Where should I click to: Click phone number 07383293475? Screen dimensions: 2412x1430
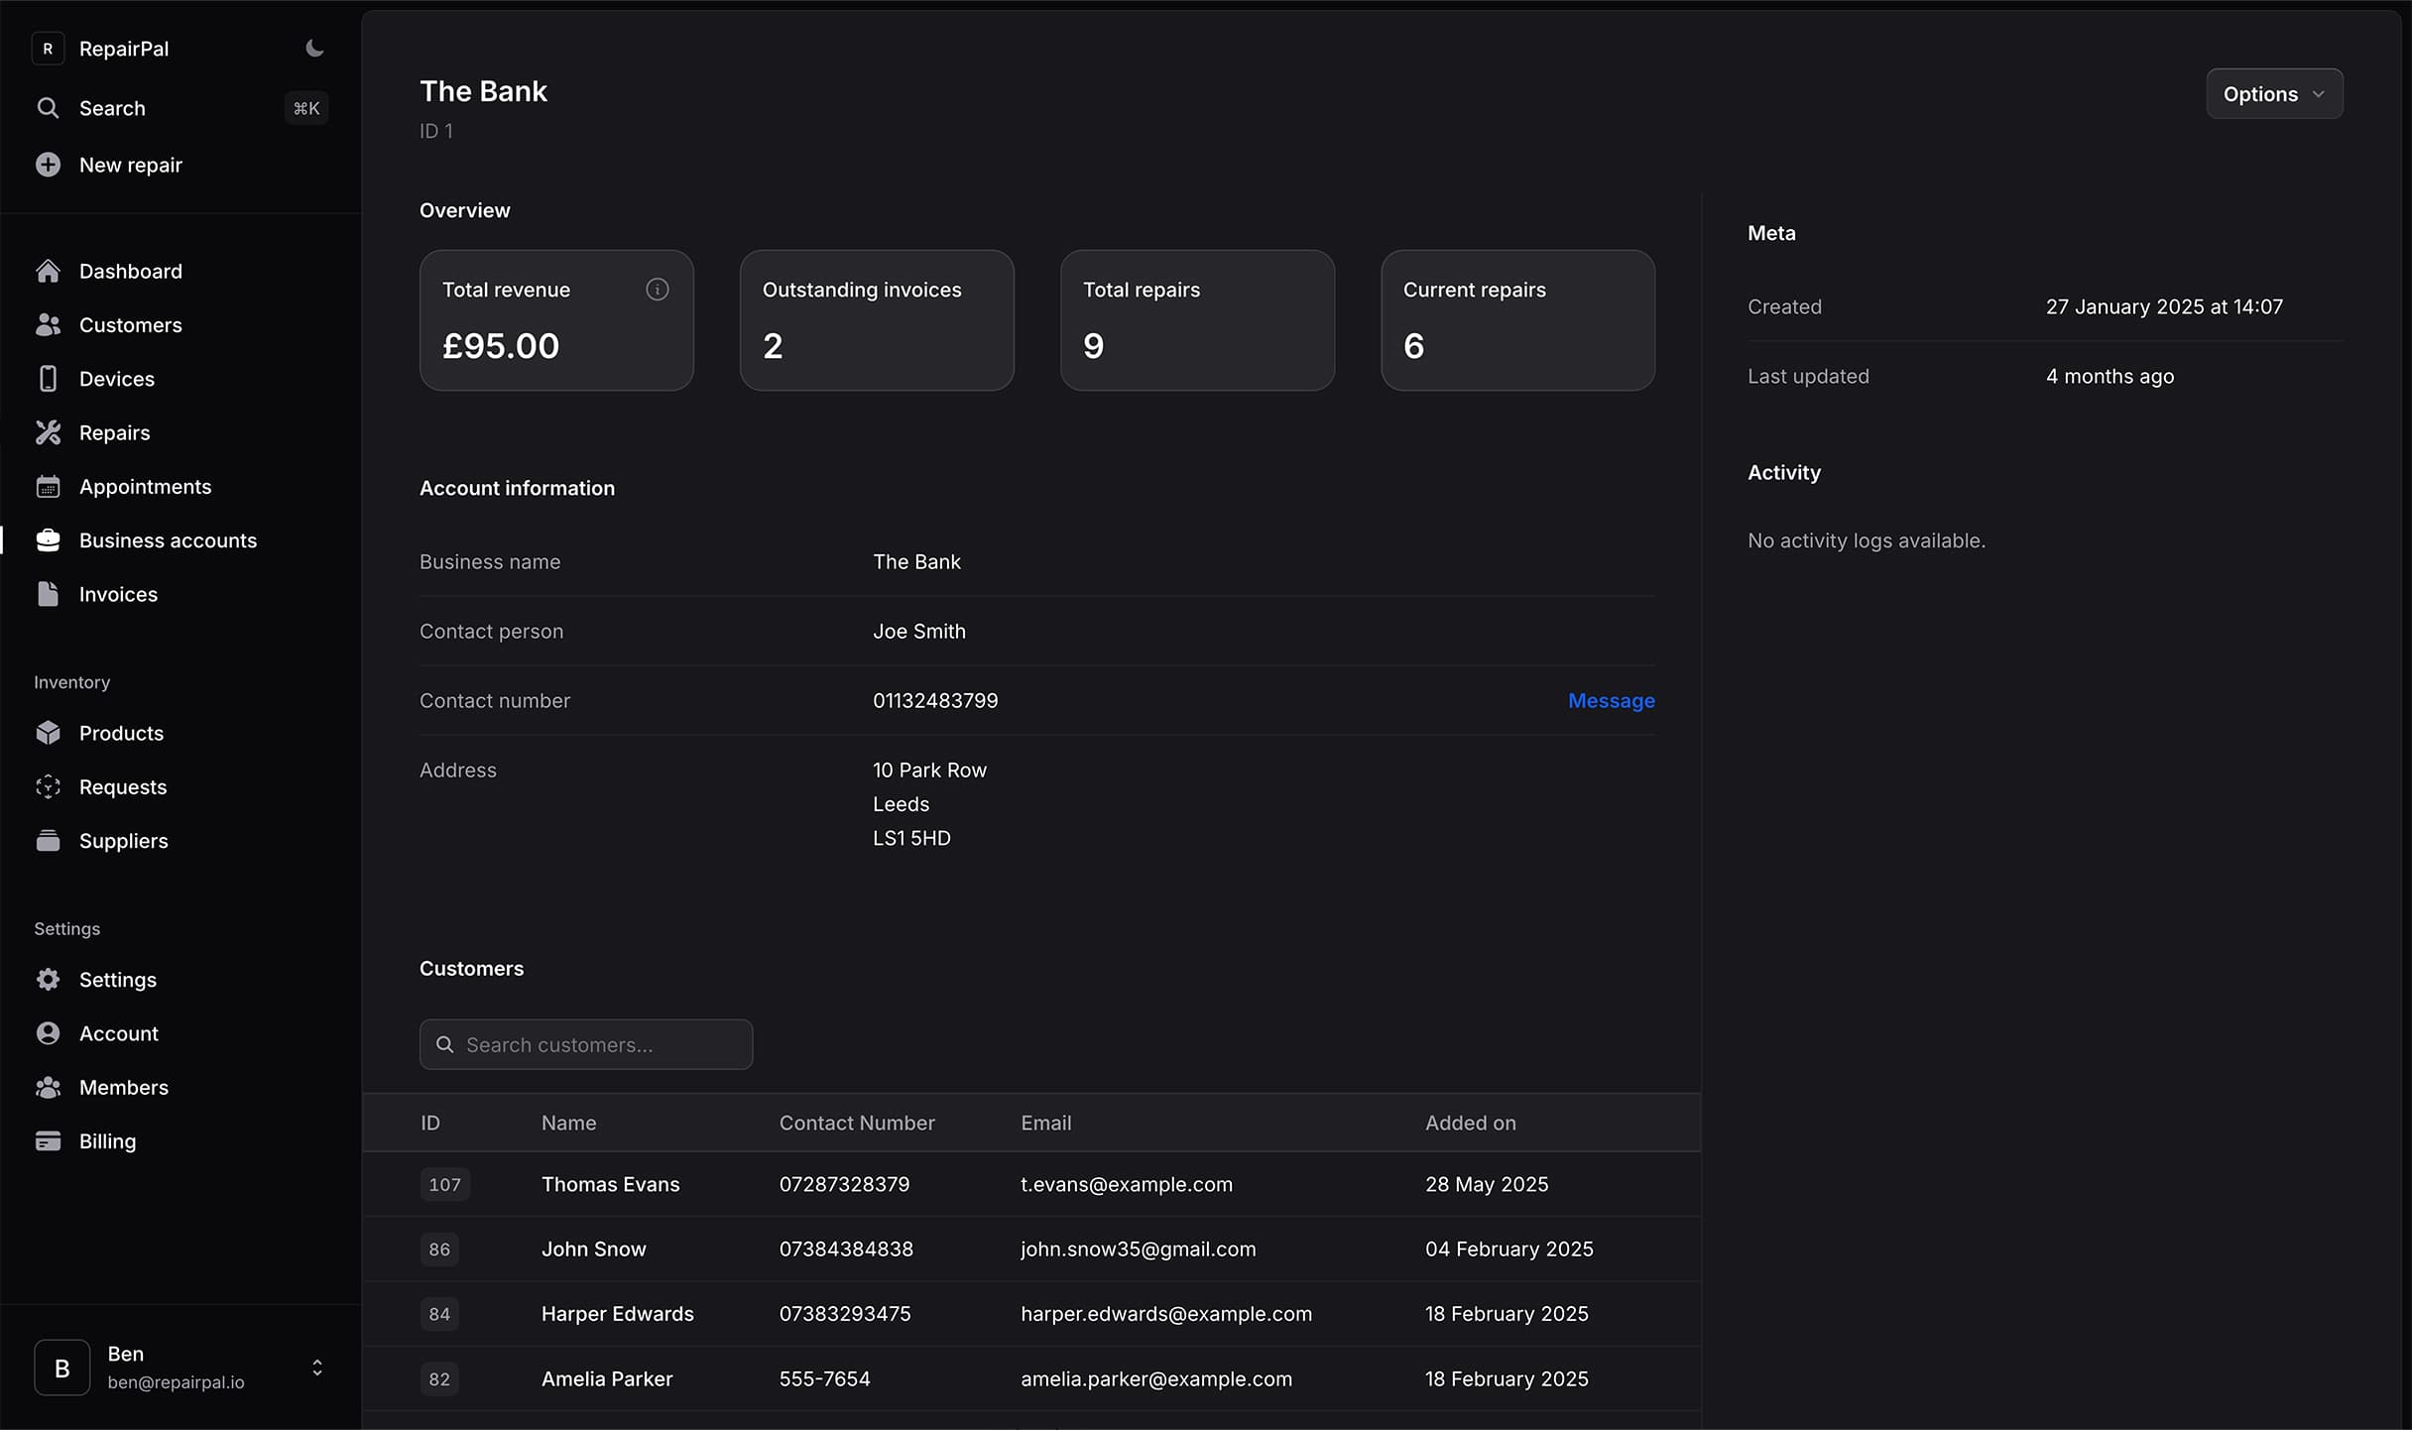click(845, 1314)
